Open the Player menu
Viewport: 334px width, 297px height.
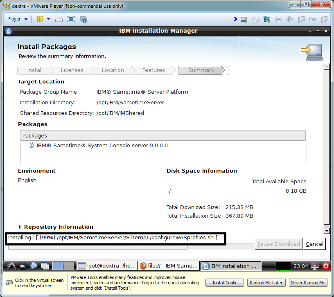click(x=17, y=19)
